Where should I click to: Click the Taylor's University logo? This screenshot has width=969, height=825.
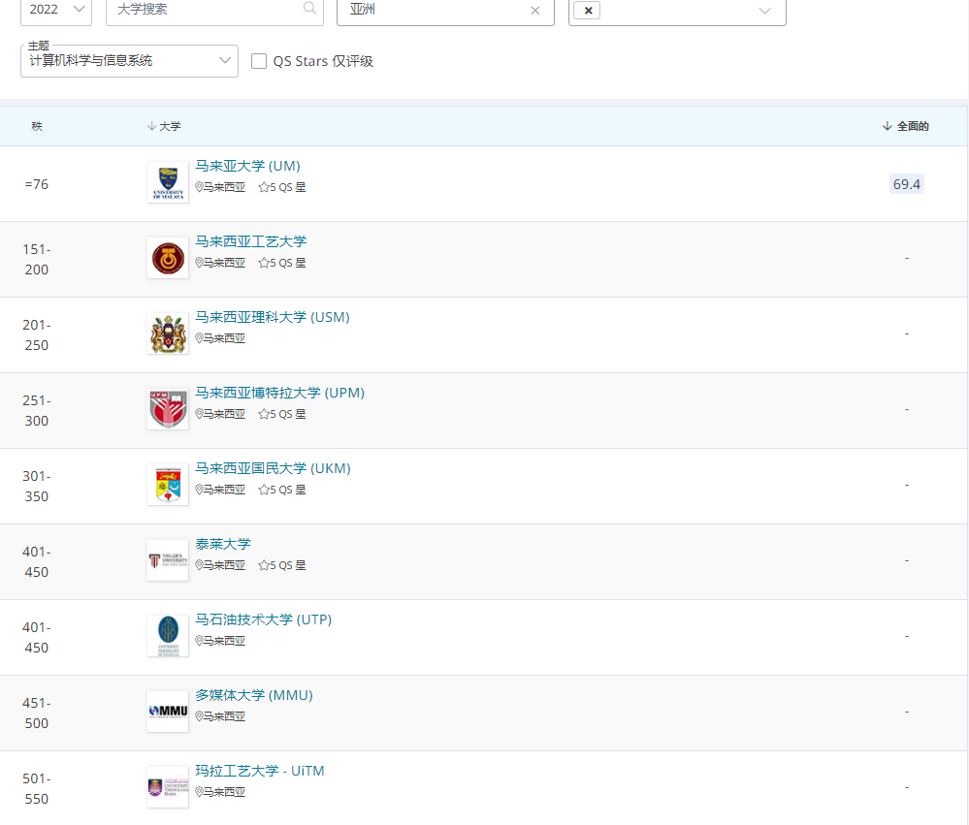[x=168, y=560]
